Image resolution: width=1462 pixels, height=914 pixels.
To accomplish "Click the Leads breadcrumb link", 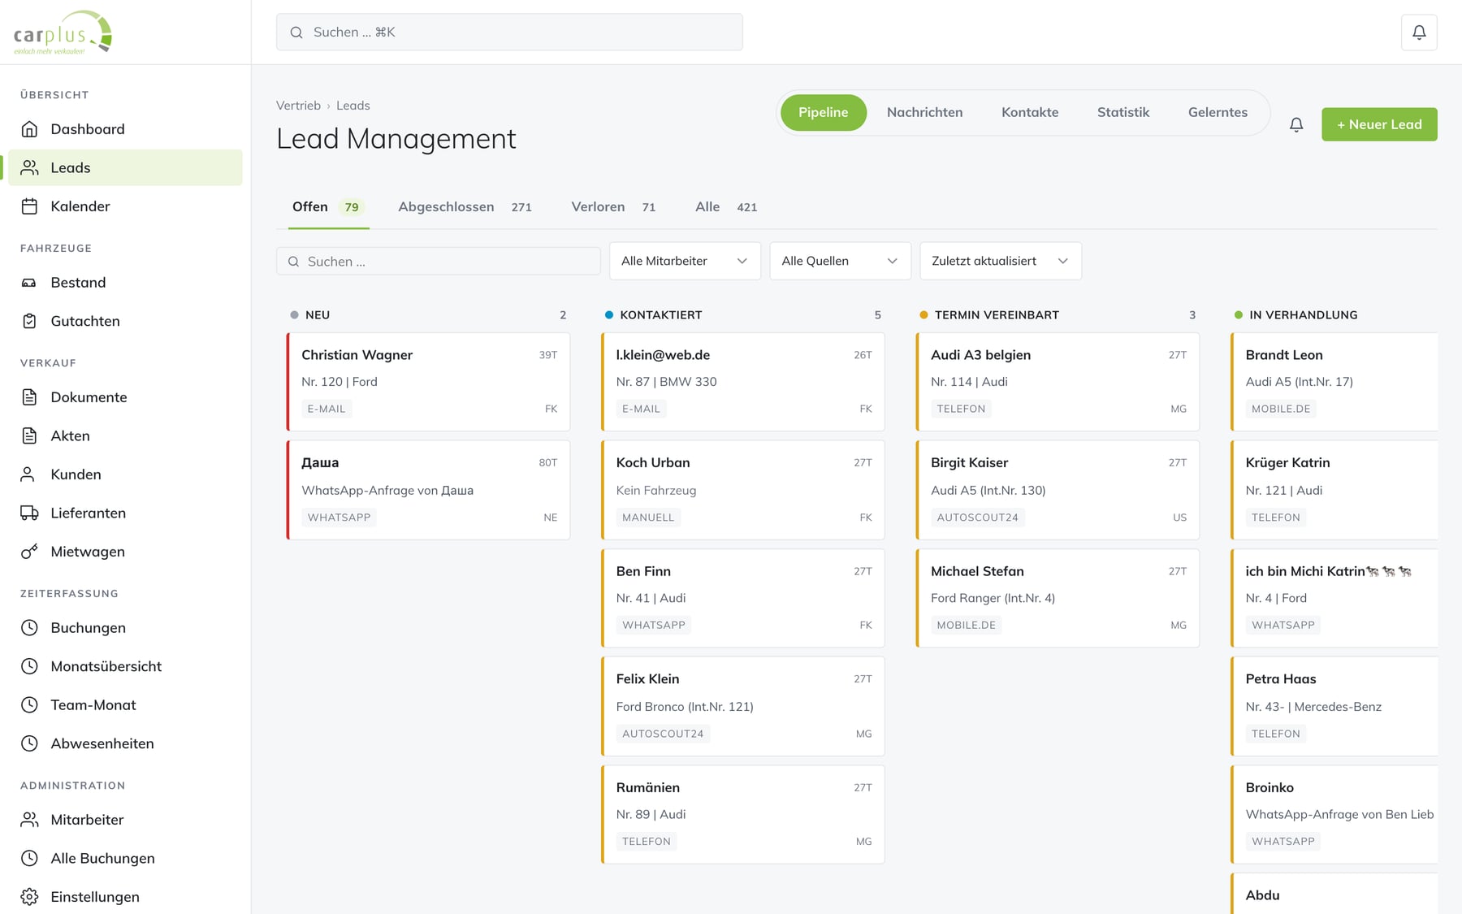I will click(353, 106).
